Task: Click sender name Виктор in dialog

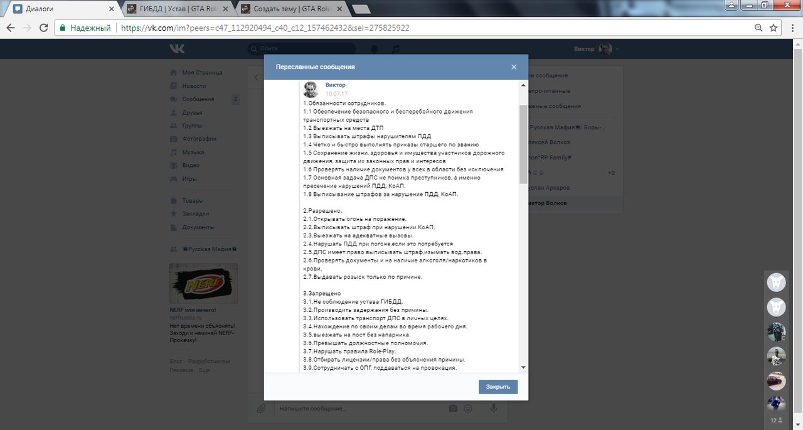Action: (335, 85)
